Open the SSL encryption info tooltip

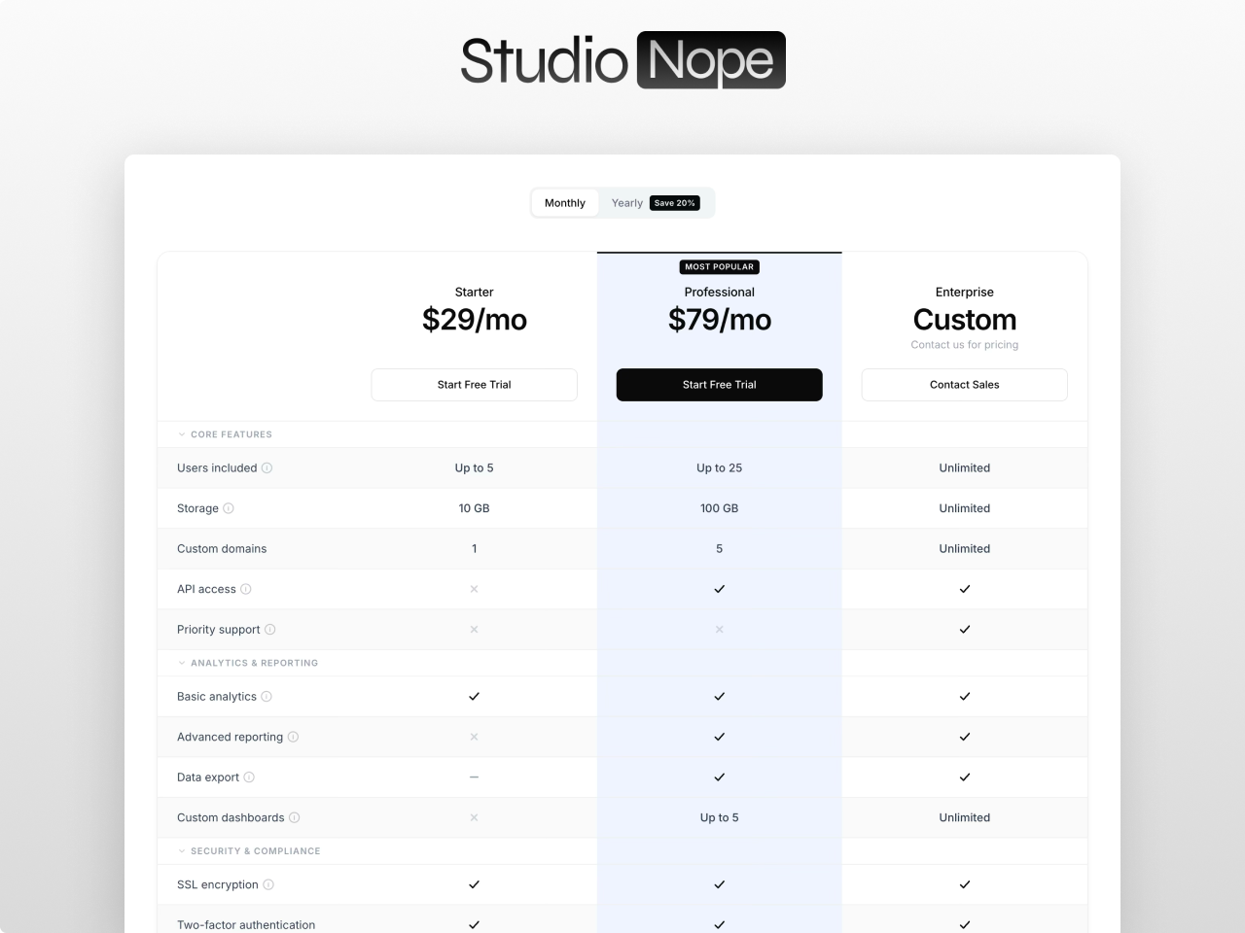pyautogui.click(x=267, y=885)
